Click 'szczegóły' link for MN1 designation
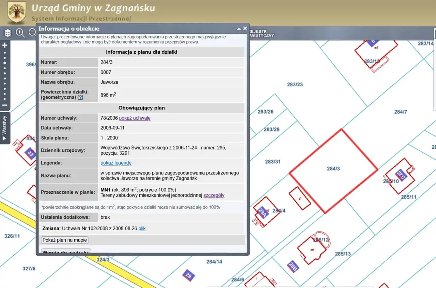This screenshot has width=436, height=288. (x=214, y=195)
